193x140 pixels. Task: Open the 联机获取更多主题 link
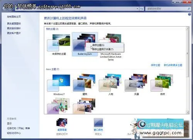pos(173,65)
